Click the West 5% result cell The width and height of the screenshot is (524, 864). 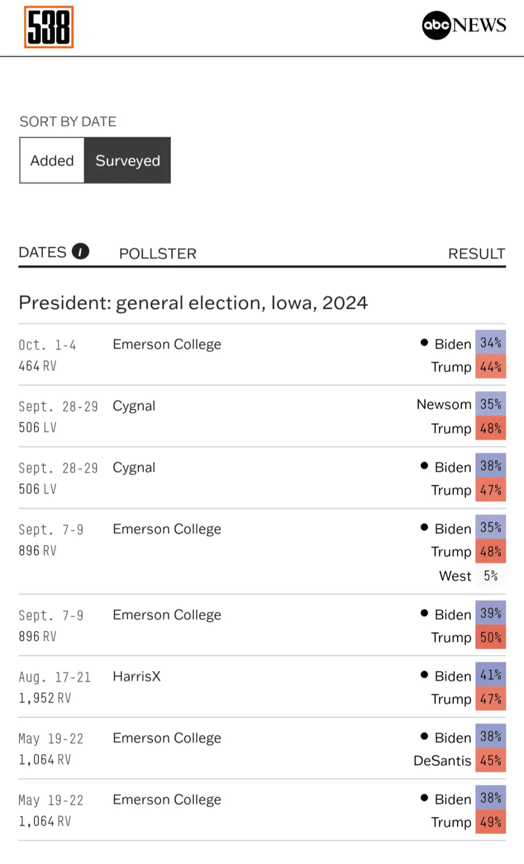tap(491, 576)
